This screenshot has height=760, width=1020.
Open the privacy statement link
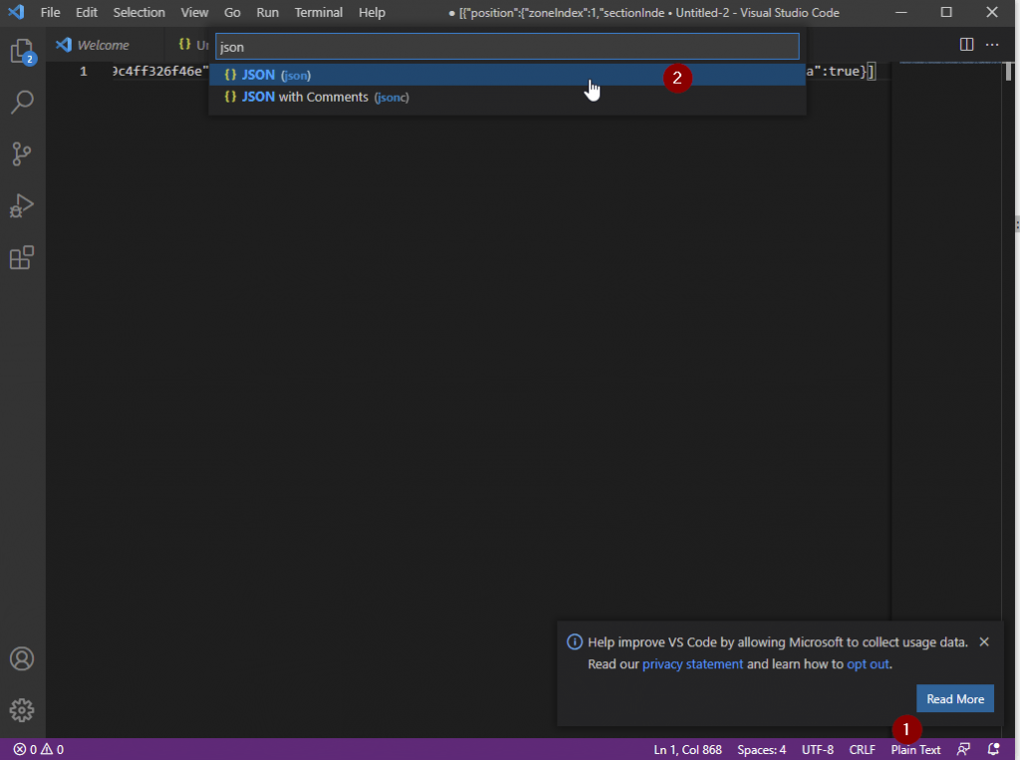click(x=692, y=663)
